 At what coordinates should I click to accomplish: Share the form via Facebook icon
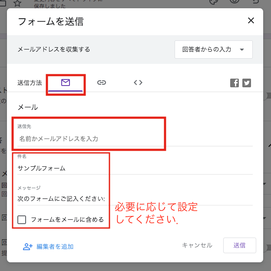[x=235, y=83]
